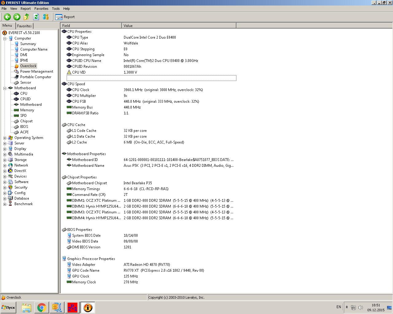Open the Favorites menu

point(41,9)
